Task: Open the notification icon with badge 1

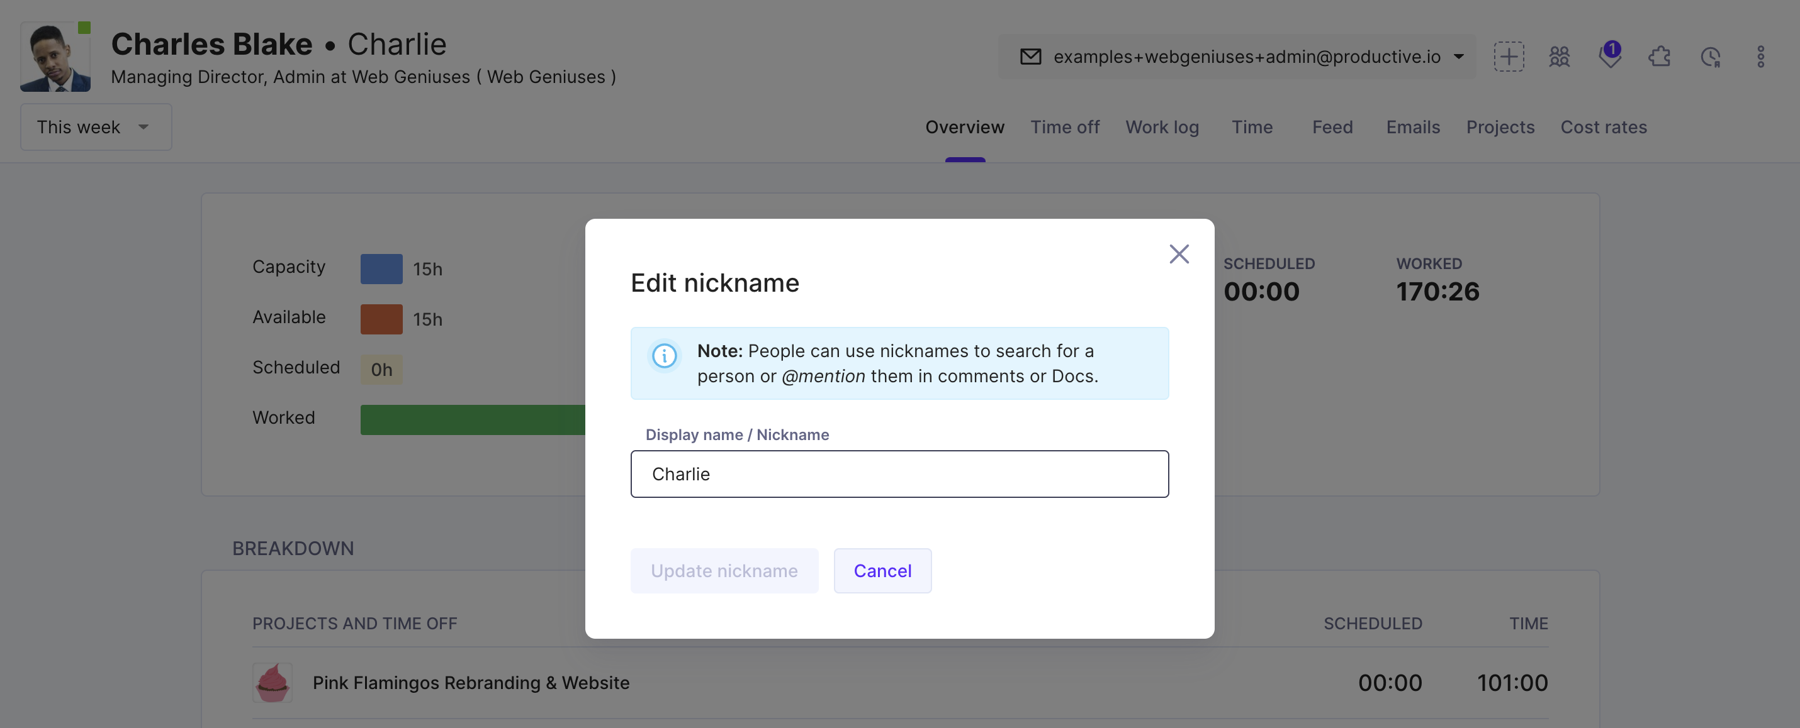Action: click(1610, 55)
